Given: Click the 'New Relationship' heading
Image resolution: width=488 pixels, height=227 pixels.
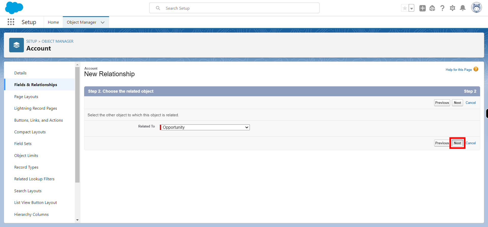Looking at the screenshot, I should (109, 74).
